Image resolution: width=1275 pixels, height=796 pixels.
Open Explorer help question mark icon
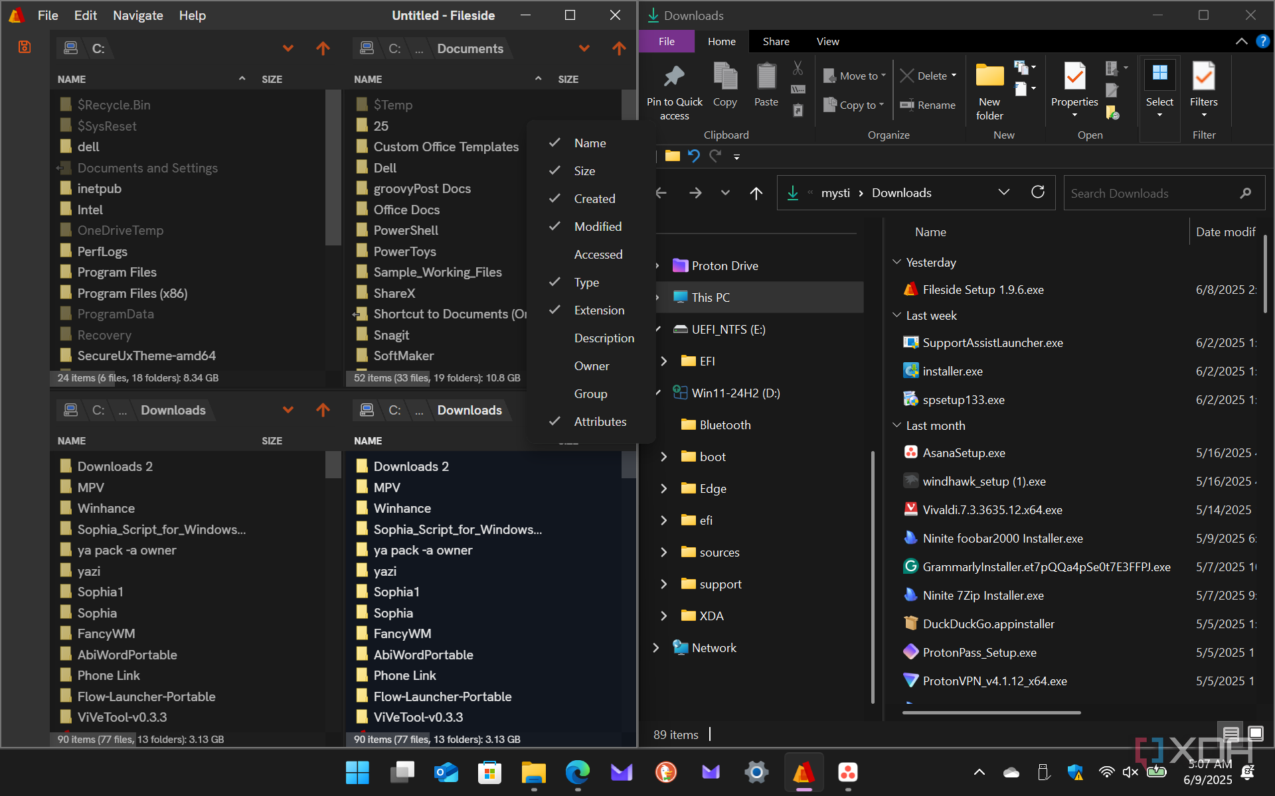tap(1262, 41)
